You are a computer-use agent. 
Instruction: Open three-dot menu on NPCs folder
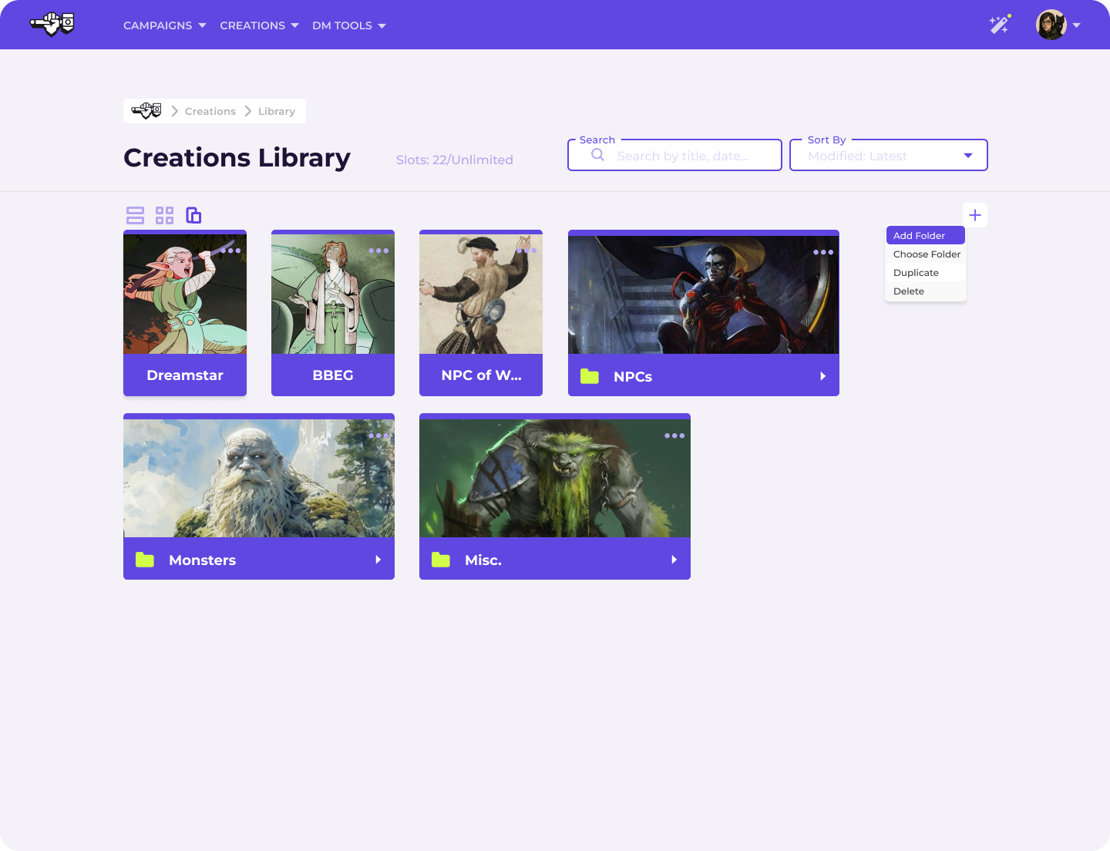point(823,252)
